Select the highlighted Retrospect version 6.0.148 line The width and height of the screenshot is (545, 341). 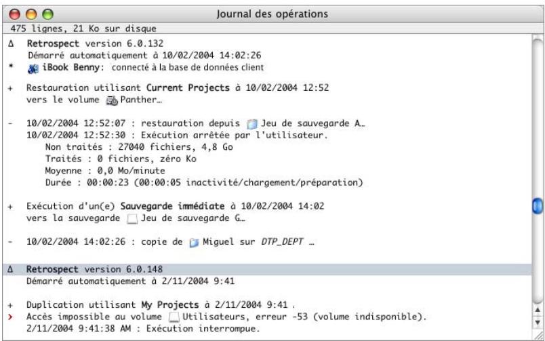(x=267, y=269)
